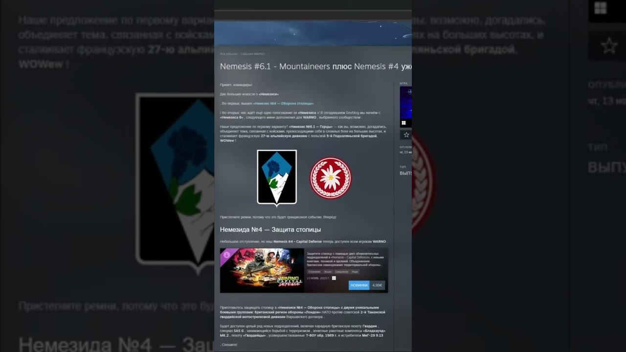The image size is (626, 352).
Task: Click the 4.99€ price button
Action: pos(377,285)
